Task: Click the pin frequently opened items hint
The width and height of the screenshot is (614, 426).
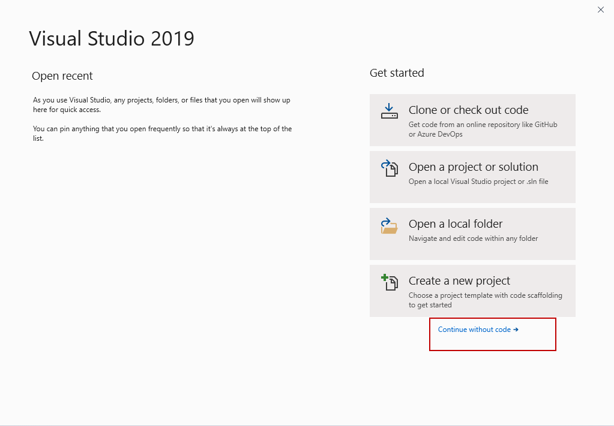Action: (162, 134)
